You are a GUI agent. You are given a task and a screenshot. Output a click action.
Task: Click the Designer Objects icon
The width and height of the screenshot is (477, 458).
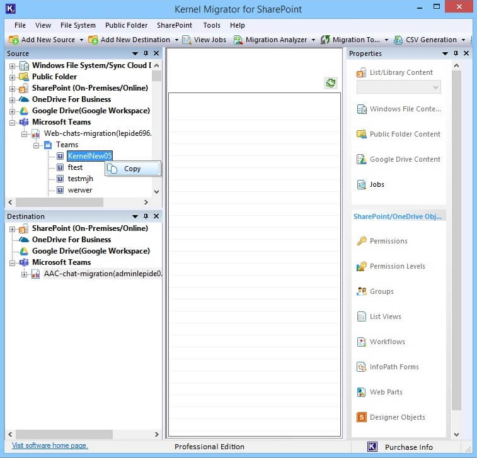pos(362,417)
